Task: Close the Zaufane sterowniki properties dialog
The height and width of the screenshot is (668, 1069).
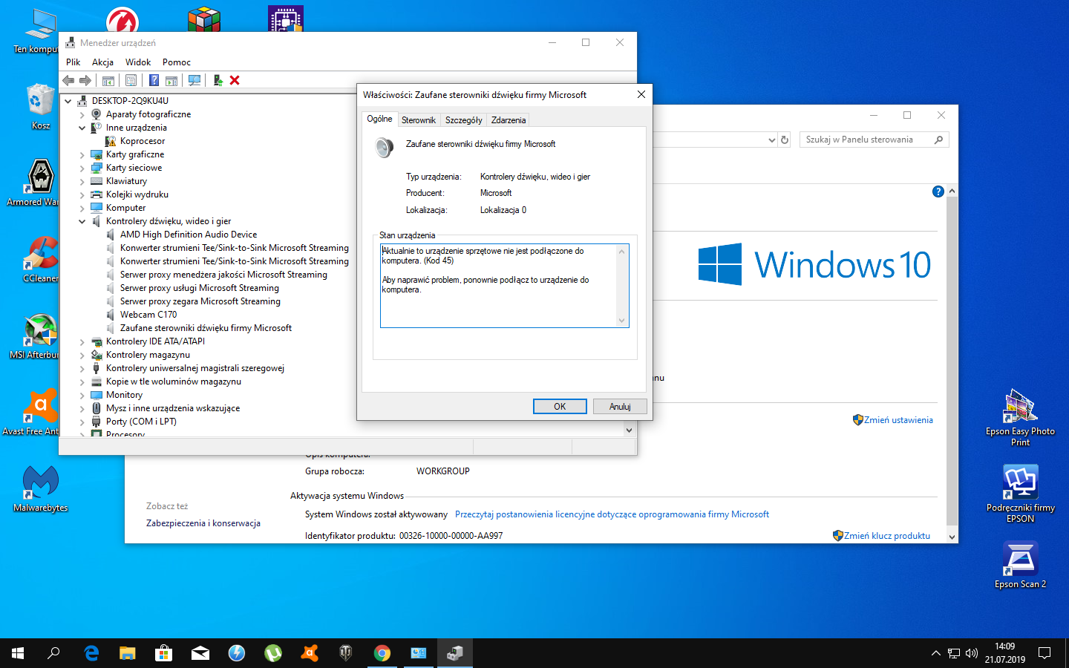Action: coord(641,94)
